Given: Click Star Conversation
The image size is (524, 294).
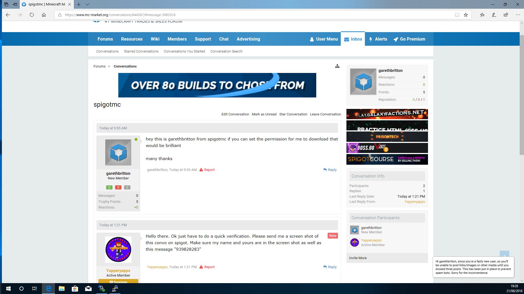Looking at the screenshot, I should 293,114.
